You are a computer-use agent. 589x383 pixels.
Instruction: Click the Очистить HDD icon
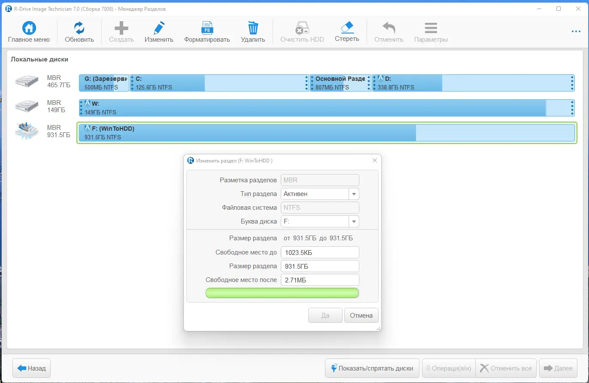(302, 28)
